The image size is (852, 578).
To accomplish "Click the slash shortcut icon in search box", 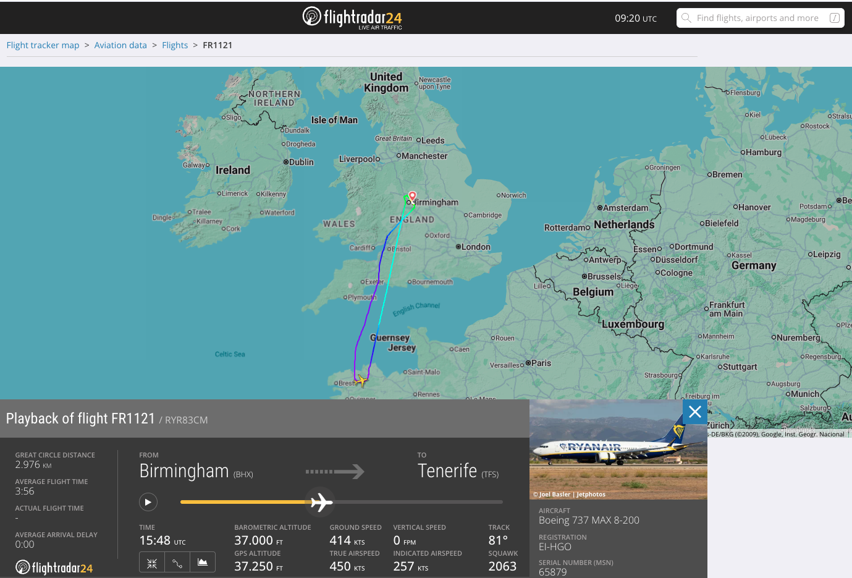I will pos(834,18).
